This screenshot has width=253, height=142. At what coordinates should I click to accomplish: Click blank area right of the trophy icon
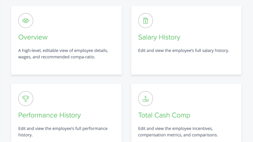76,99
